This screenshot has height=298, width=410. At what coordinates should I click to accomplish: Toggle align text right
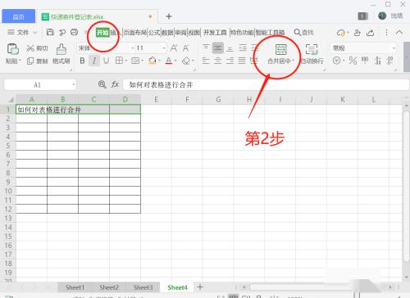pos(230,61)
